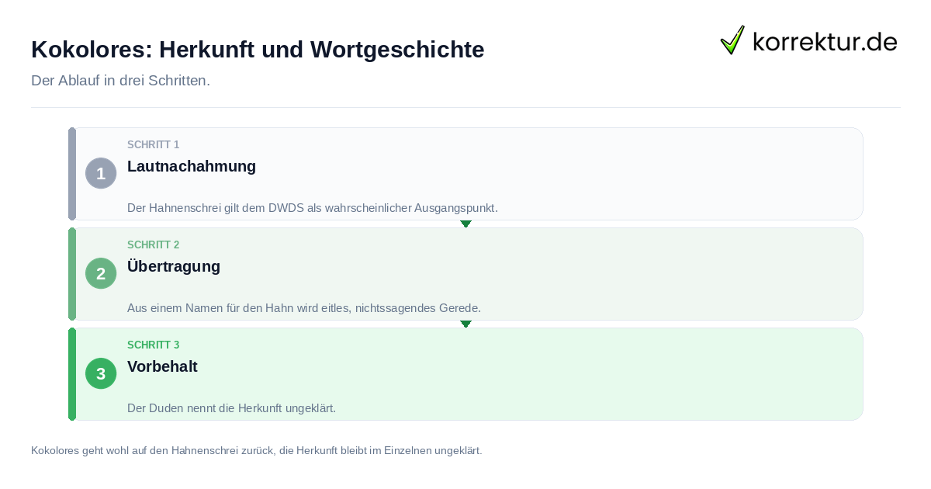Click the step 1 number circle

click(101, 173)
